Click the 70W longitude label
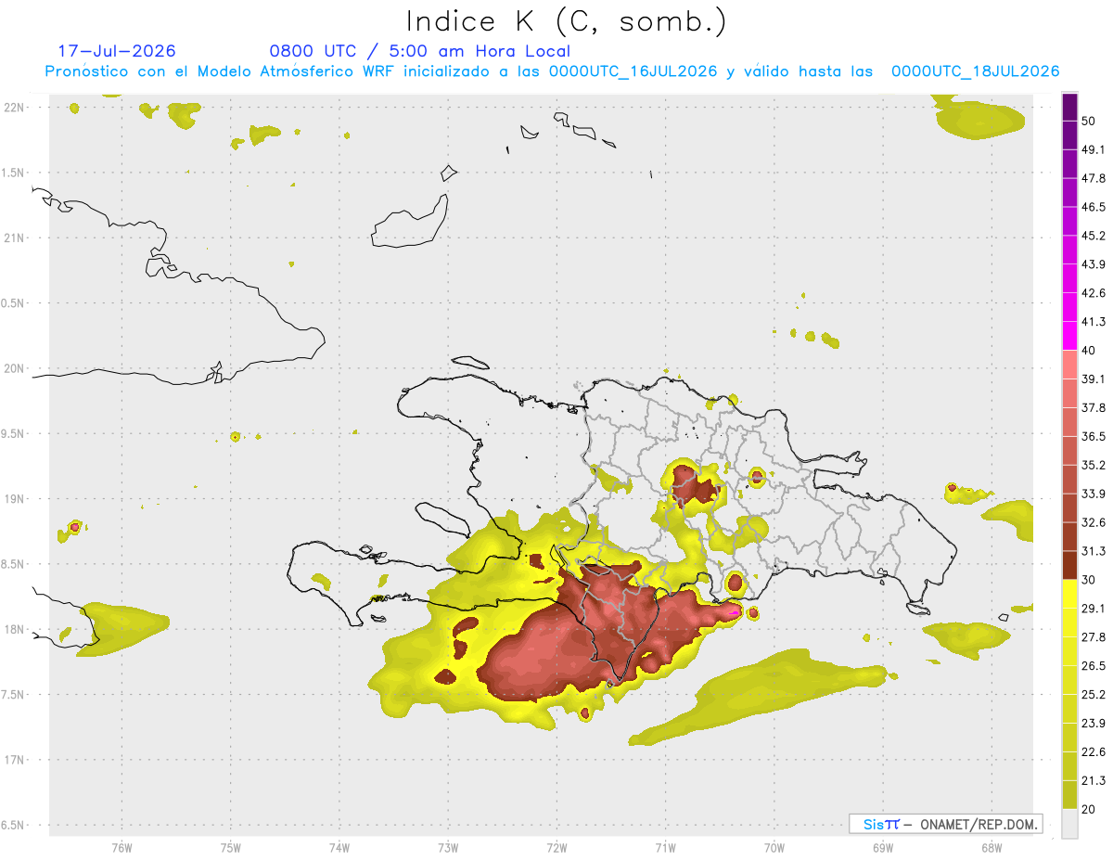 point(774,847)
